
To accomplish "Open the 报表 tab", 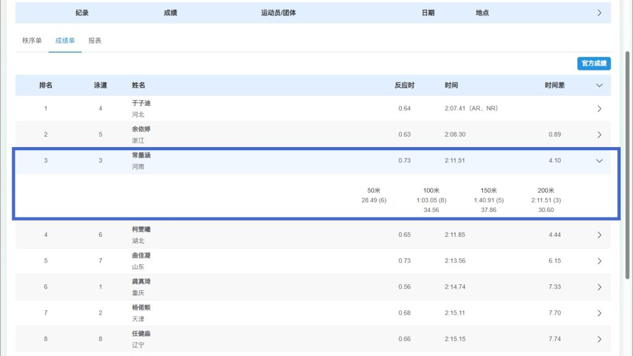I will click(95, 41).
